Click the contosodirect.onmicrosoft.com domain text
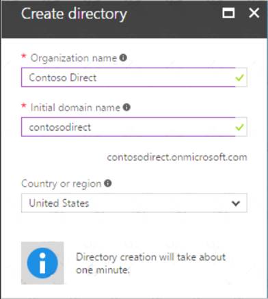Image resolution: width=268 pixels, height=299 pixels. [x=177, y=157]
